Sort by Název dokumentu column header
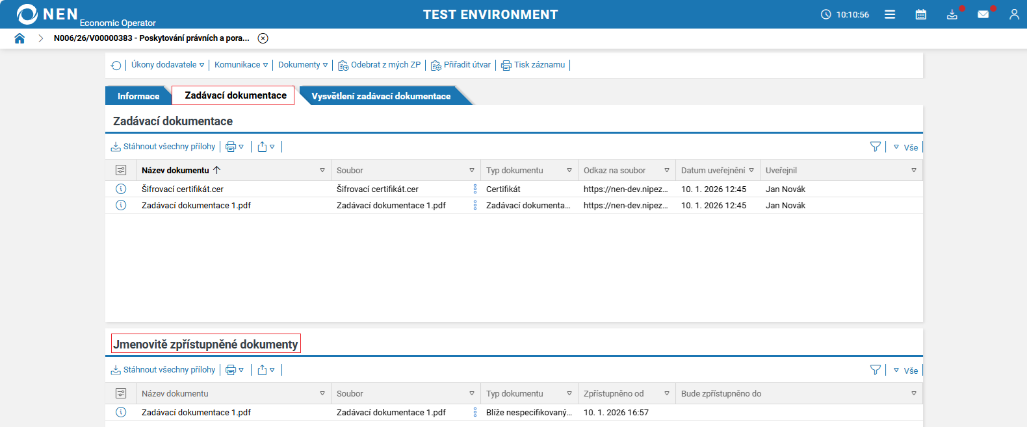Viewport: 1027px width, 427px height. 175,170
